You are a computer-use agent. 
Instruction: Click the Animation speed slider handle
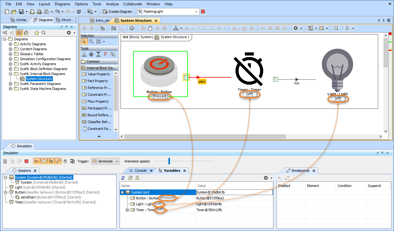tap(169, 161)
